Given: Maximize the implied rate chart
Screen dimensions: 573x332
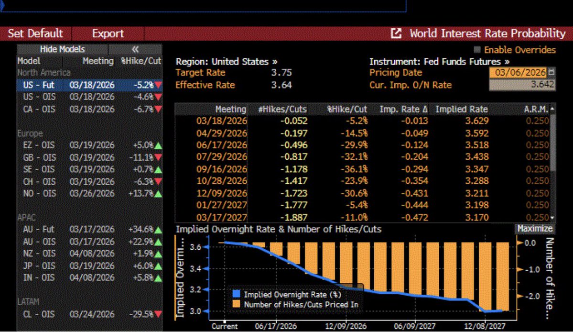Looking at the screenshot, I should coord(535,229).
